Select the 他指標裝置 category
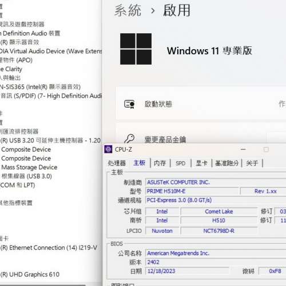 (x=16, y=203)
